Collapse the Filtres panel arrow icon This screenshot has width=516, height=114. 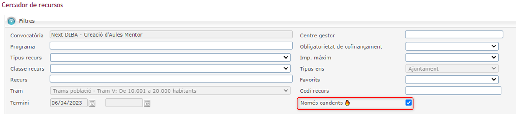click(12, 21)
